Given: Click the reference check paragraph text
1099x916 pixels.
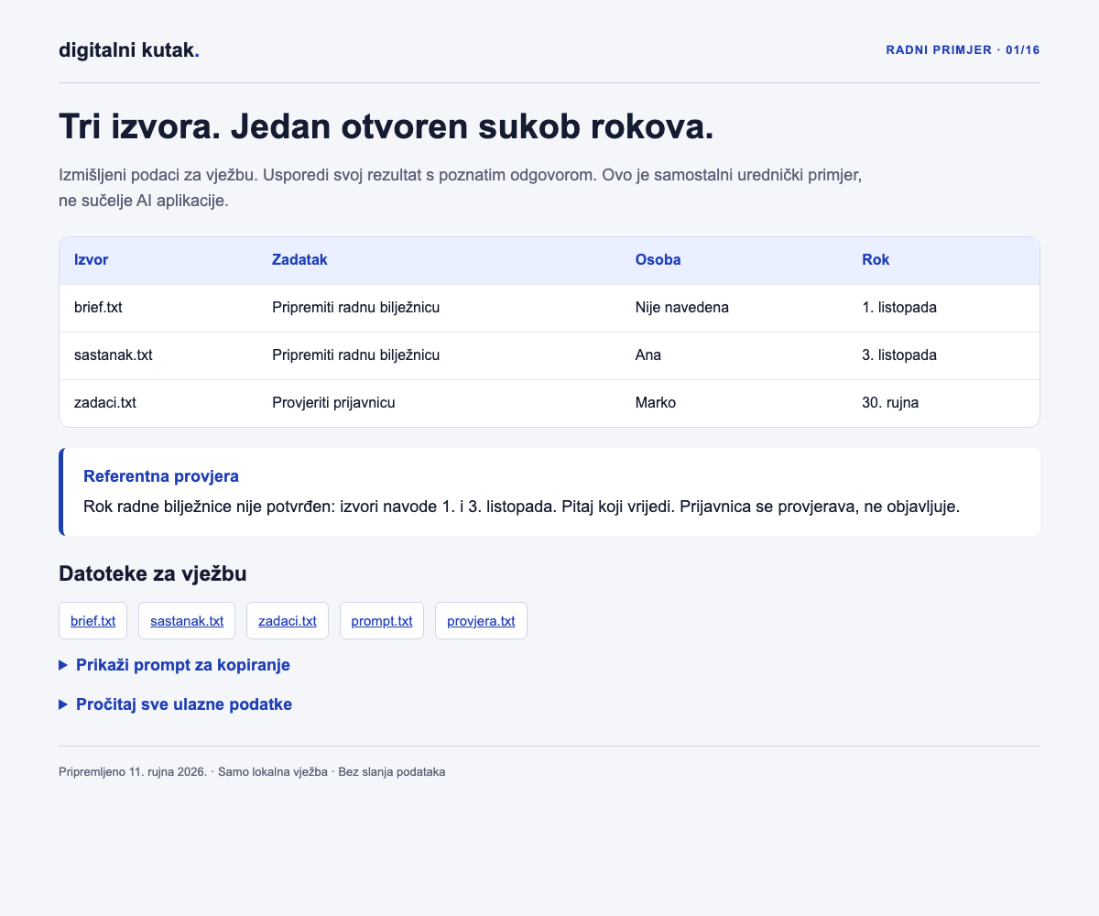Looking at the screenshot, I should (521, 507).
